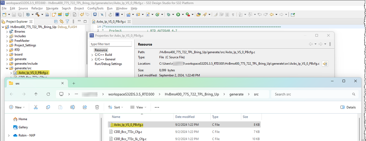The image size is (366, 141).
Task: Click the Size column header
Action: [245, 117]
